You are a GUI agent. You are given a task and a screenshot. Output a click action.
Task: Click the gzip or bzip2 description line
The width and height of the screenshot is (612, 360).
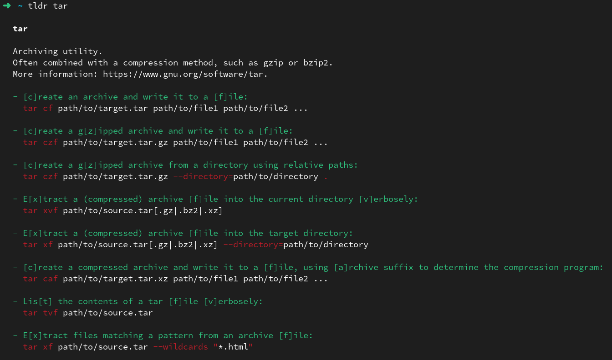coord(173,63)
